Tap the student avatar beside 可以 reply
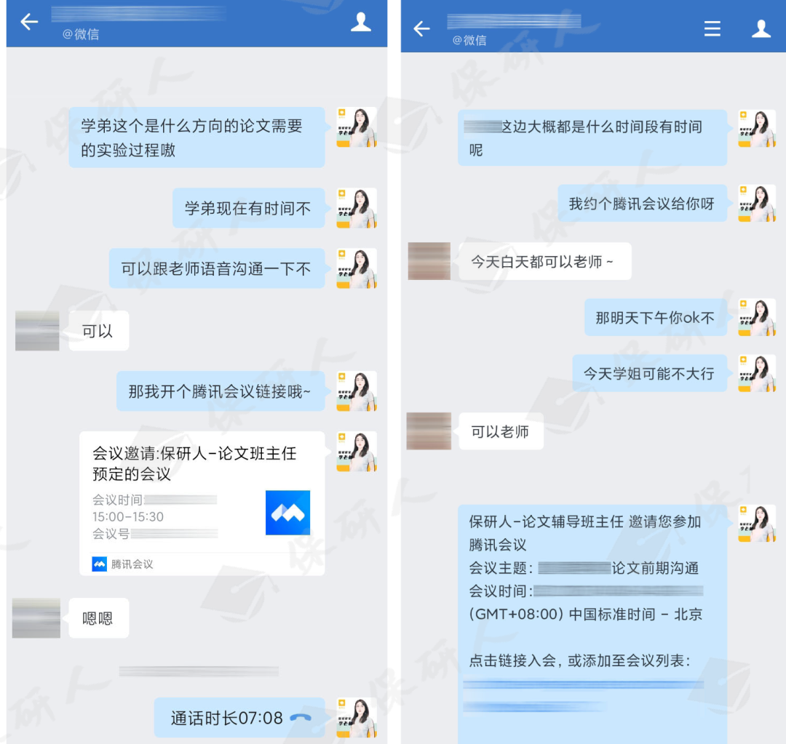786x744 pixels. tap(37, 330)
